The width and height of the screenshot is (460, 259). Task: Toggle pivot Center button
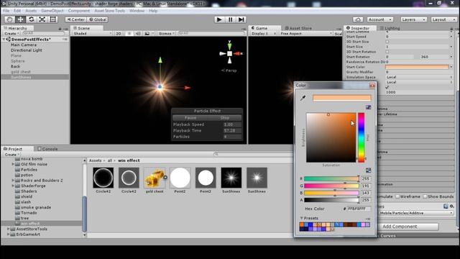[75, 19]
